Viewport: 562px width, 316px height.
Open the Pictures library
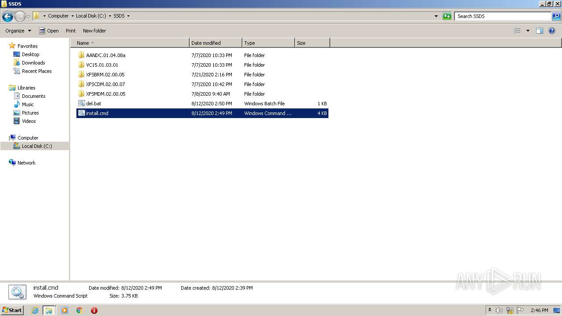coord(30,113)
